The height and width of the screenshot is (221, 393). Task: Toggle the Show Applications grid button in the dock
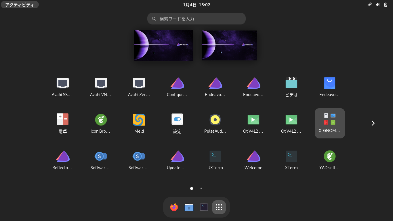[219, 207]
